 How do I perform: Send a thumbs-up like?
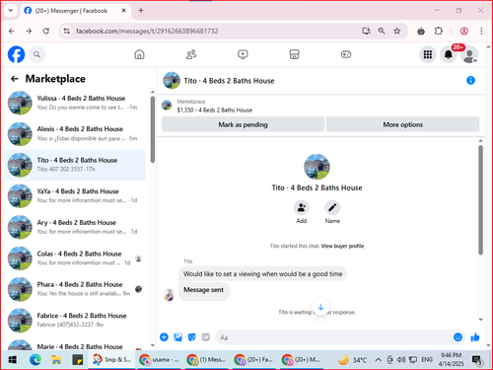475,337
